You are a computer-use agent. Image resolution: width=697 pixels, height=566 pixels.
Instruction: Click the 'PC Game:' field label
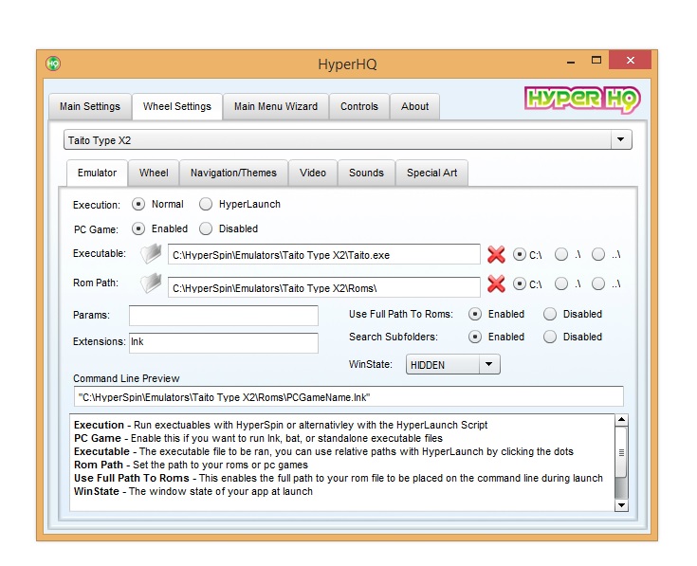tap(96, 229)
